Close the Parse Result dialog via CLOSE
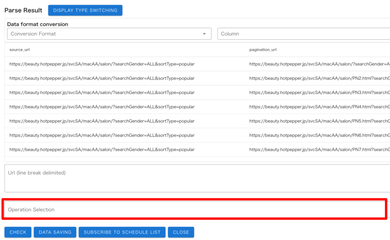390x240 pixels. tap(181, 232)
